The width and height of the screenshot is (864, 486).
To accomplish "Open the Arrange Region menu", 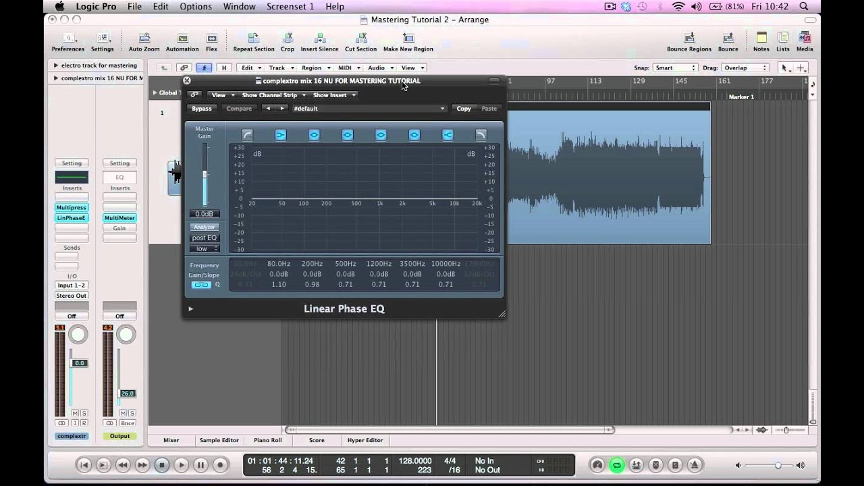I will point(315,67).
